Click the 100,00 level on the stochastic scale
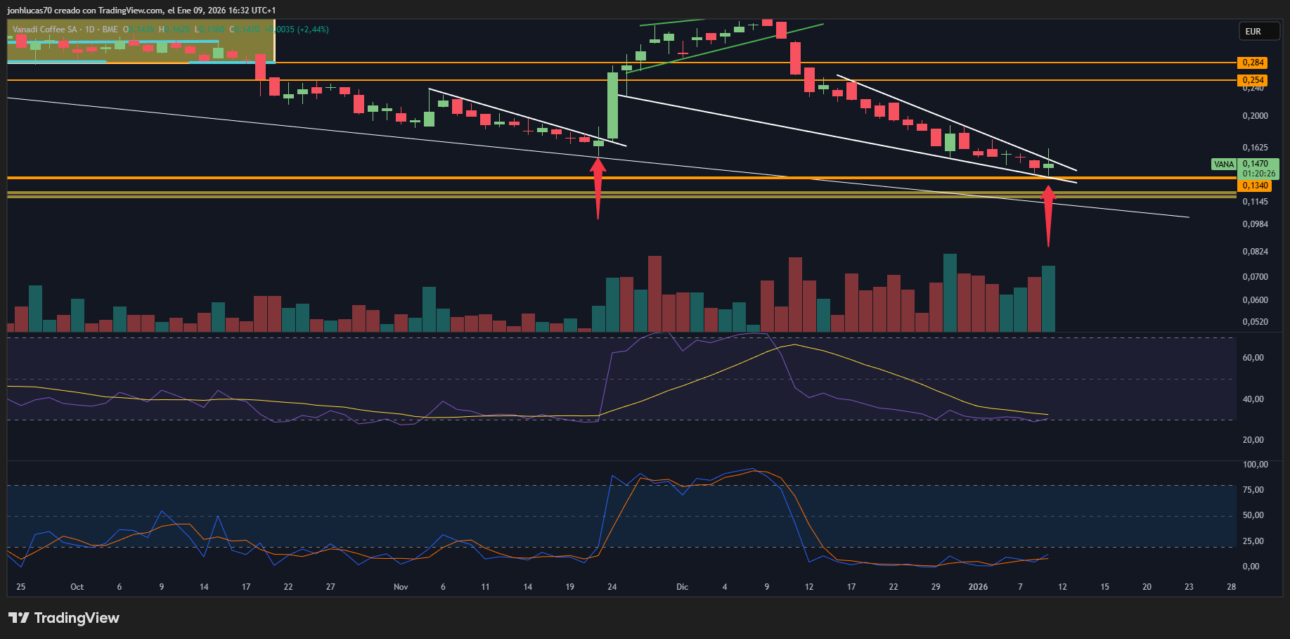 point(1255,465)
